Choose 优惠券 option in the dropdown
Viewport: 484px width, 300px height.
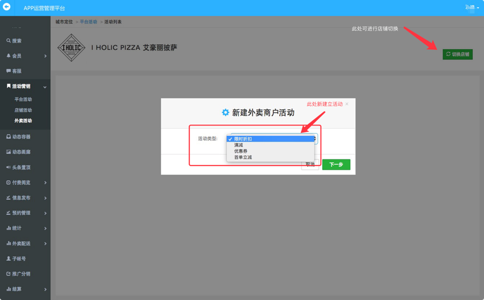(241, 151)
